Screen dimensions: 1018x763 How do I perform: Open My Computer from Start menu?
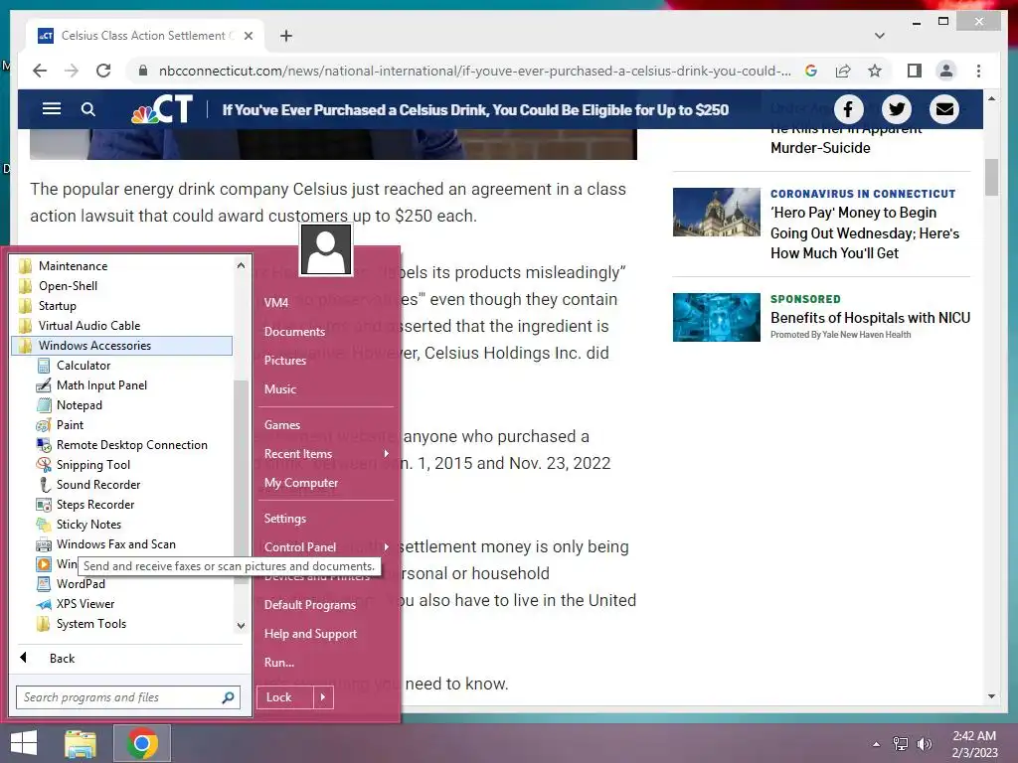pyautogui.click(x=301, y=483)
